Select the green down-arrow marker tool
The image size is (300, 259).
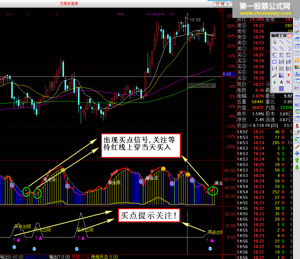(275, 82)
